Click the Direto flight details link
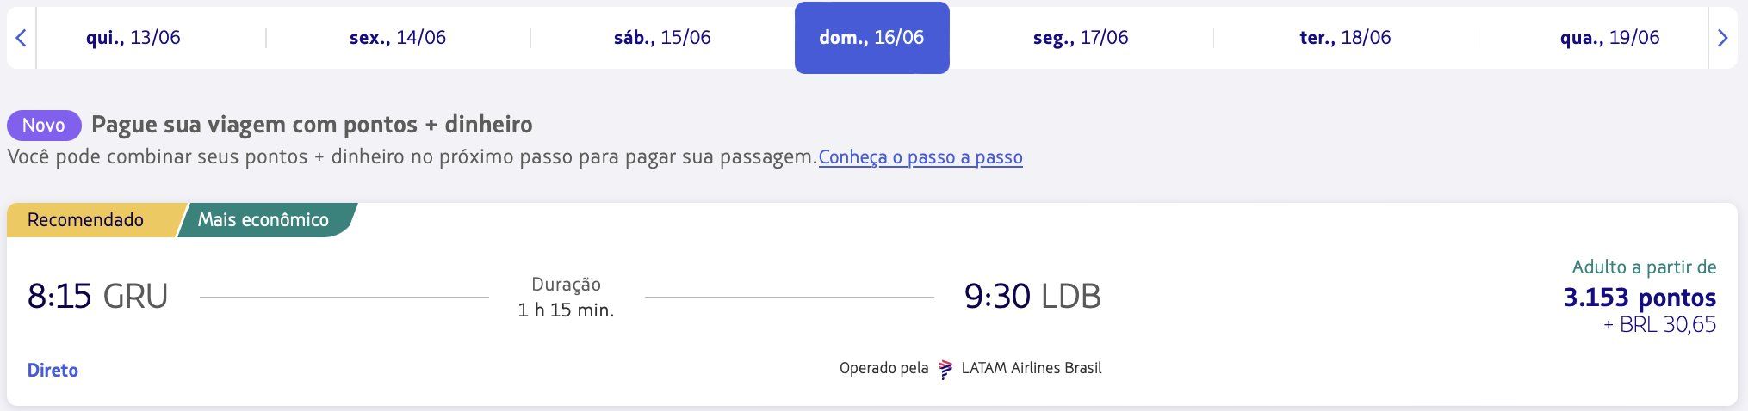Screen dimensions: 1748x411 point(53,371)
